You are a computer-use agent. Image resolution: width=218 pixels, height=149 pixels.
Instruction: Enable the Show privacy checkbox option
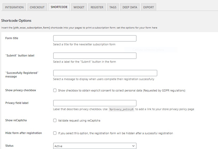pyautogui.click(x=55, y=90)
